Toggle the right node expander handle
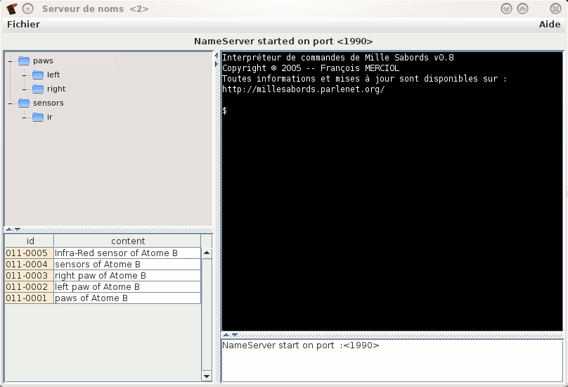Image resolution: width=568 pixels, height=387 pixels. click(x=25, y=89)
